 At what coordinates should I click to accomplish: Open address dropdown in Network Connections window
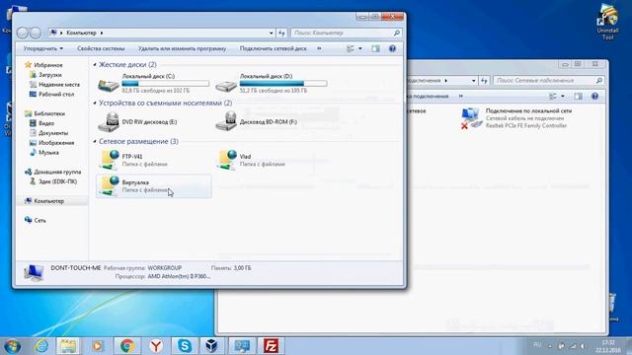[x=474, y=81]
